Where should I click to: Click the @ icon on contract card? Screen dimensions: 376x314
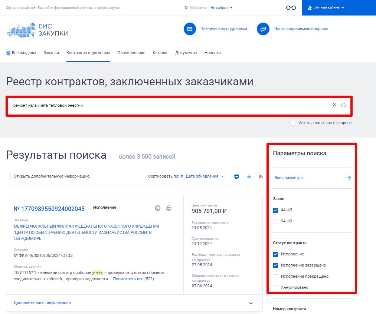coord(157,208)
